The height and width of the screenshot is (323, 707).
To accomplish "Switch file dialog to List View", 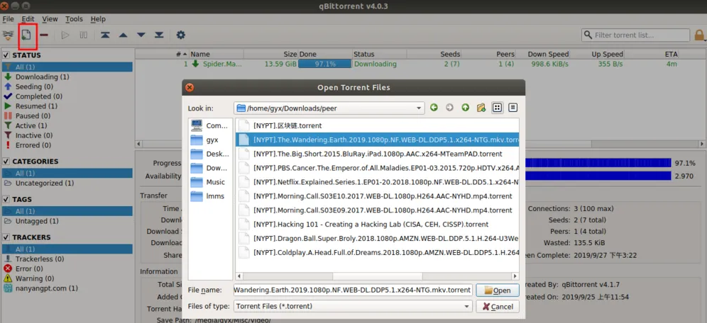I will pos(498,108).
